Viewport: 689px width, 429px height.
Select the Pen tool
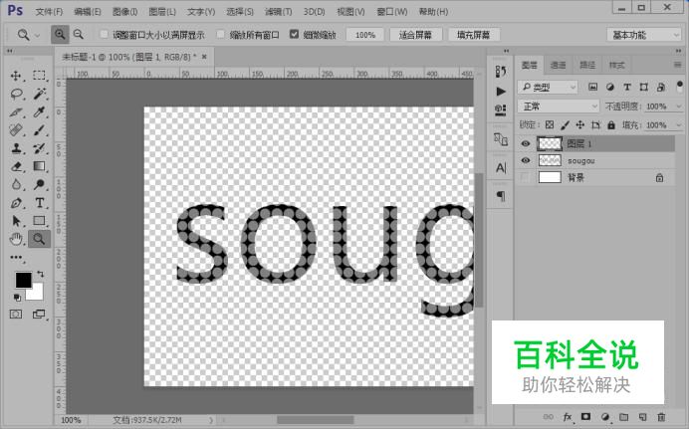(16, 203)
